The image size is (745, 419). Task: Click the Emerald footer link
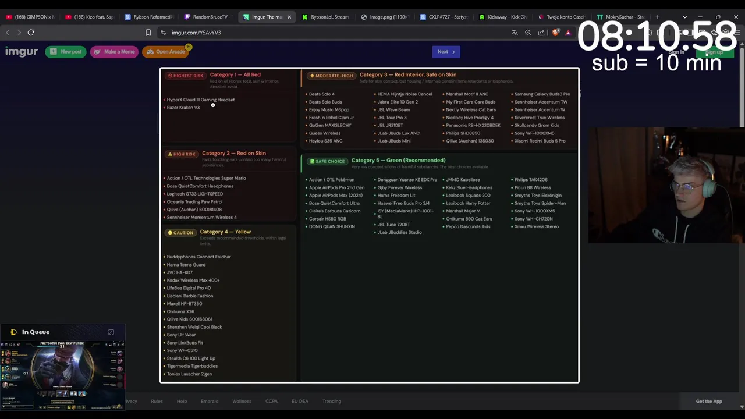coord(210,401)
